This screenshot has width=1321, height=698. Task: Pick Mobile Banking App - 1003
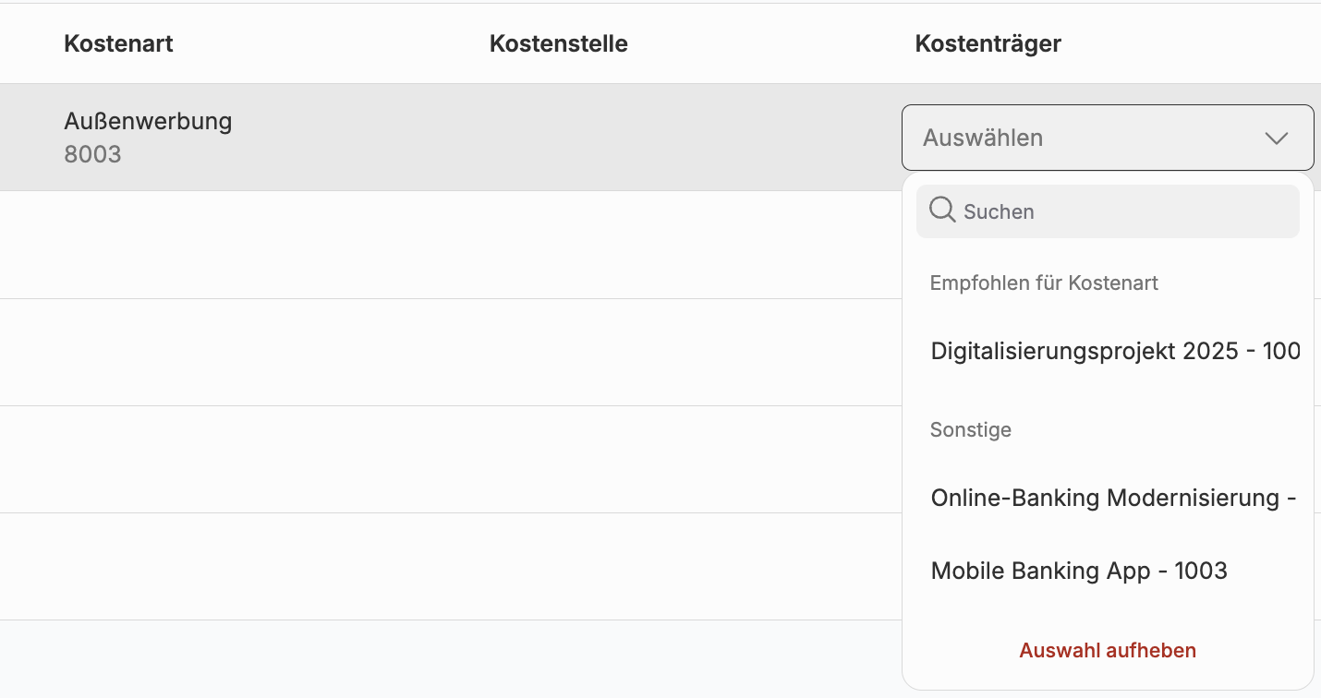click(1079, 572)
